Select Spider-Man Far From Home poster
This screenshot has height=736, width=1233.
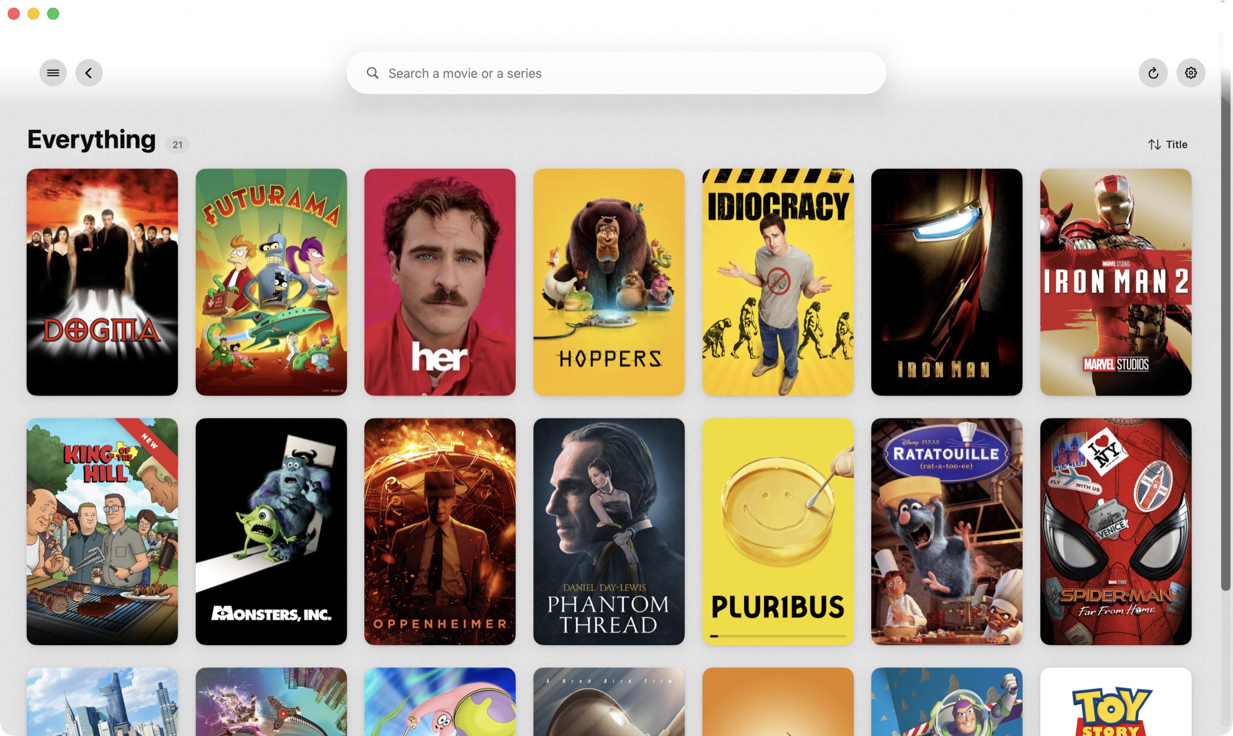1115,532
